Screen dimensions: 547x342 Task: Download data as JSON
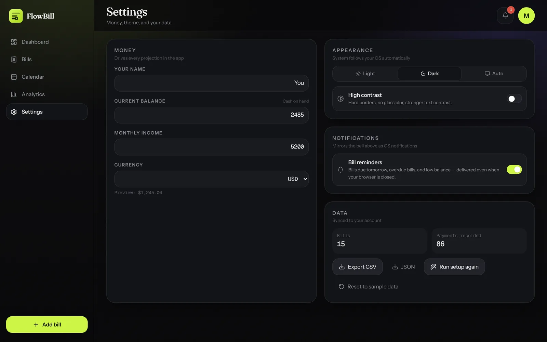[x=403, y=267]
